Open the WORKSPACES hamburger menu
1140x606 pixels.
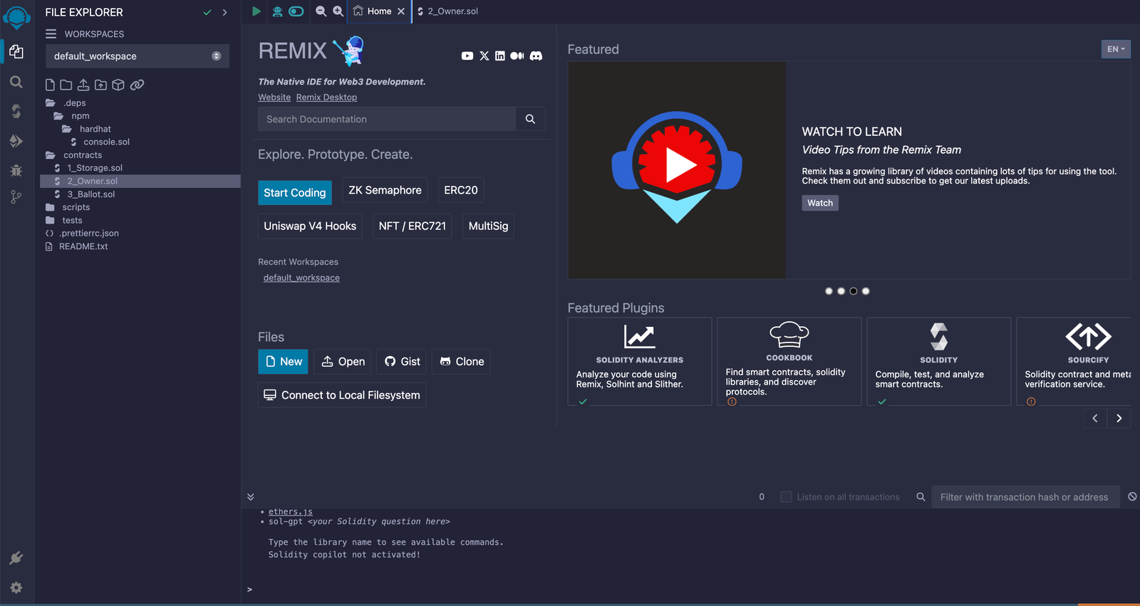pos(51,34)
